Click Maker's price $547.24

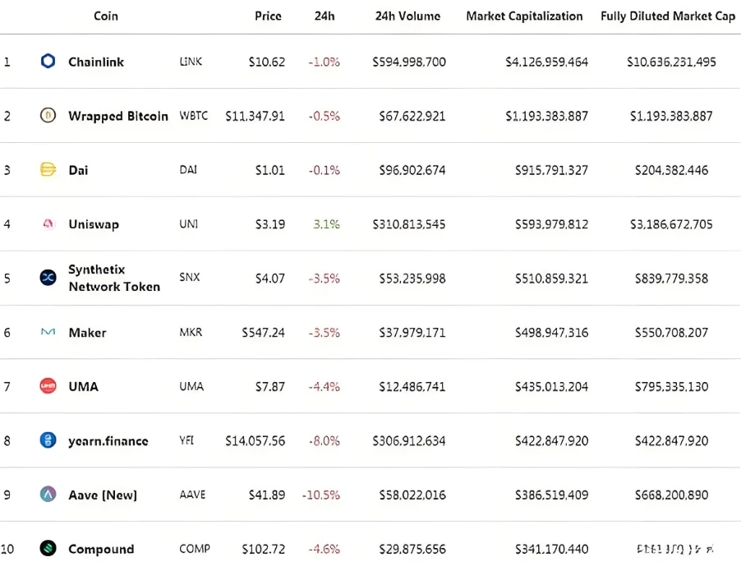click(x=264, y=333)
